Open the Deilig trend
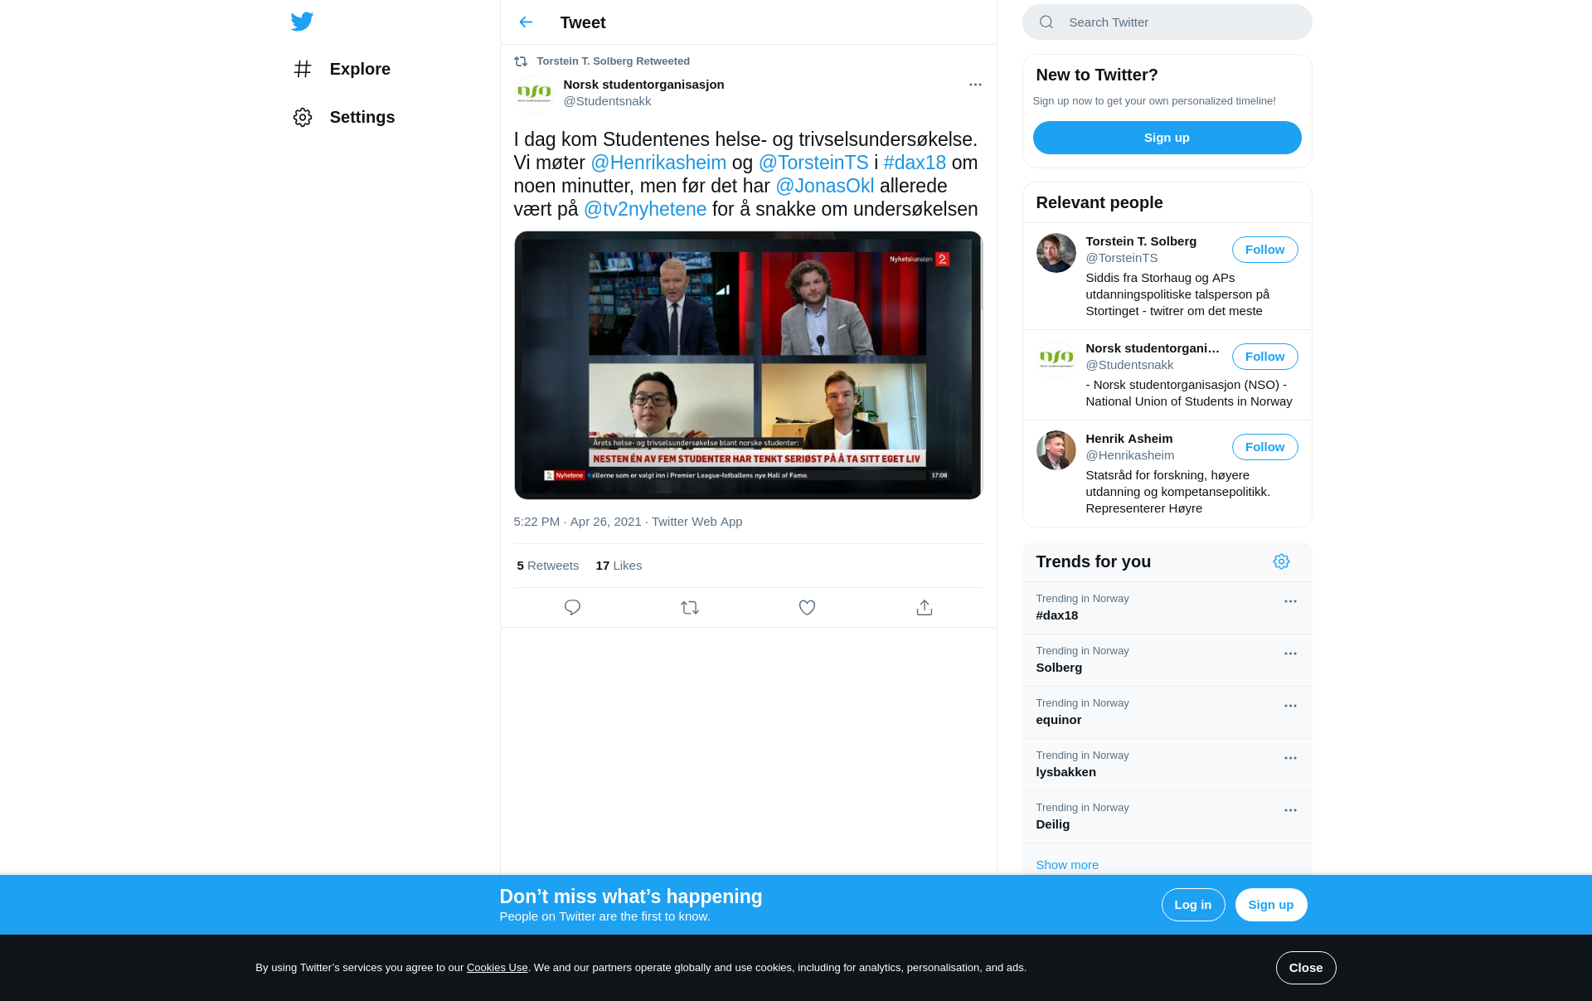 click(x=1167, y=817)
